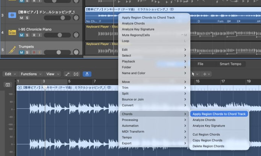Click the flex tool icon in editor toolbar

76,74
